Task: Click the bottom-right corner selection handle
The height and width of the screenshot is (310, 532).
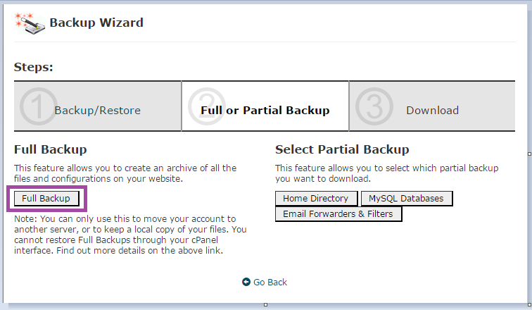Action: pos(530,304)
